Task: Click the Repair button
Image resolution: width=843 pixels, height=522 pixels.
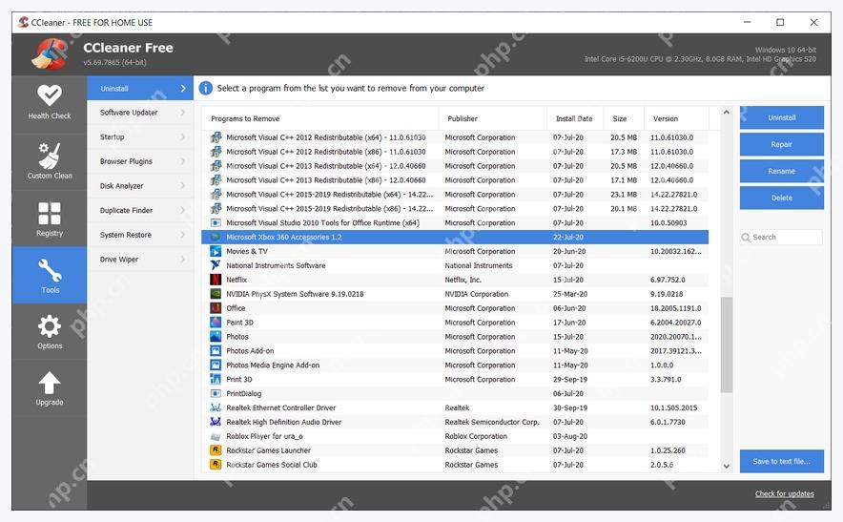Action: point(782,144)
